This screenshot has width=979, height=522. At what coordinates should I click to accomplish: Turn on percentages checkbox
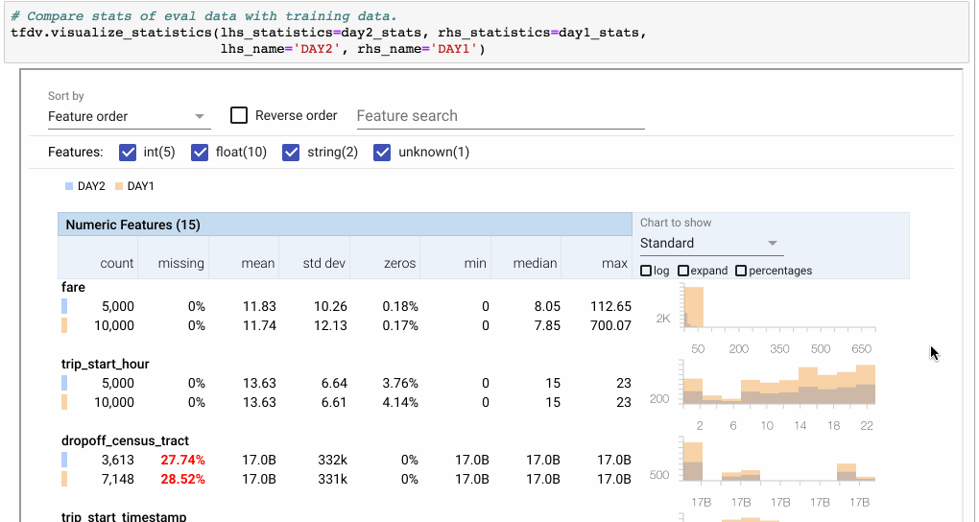741,271
